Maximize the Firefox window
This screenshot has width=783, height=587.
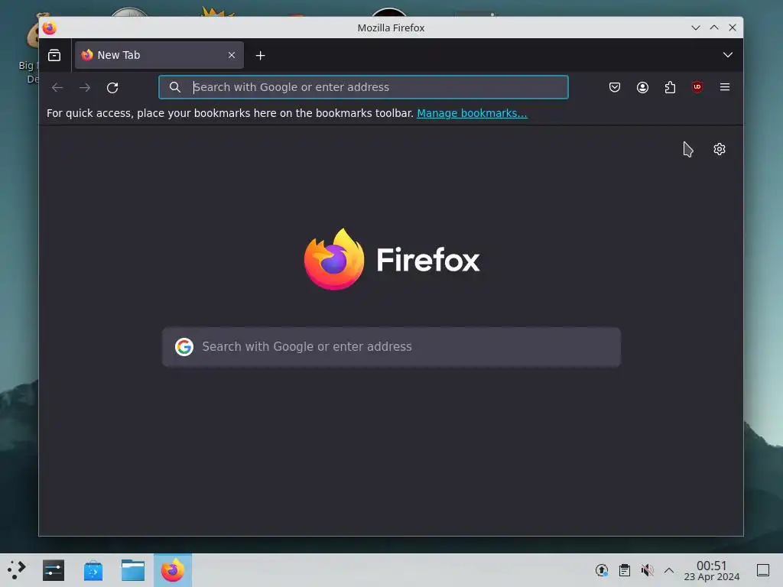pos(714,28)
